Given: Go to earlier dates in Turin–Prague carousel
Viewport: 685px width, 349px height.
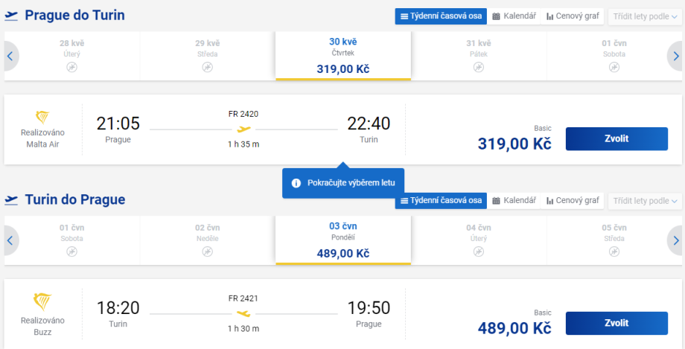Looking at the screenshot, I should [10, 240].
